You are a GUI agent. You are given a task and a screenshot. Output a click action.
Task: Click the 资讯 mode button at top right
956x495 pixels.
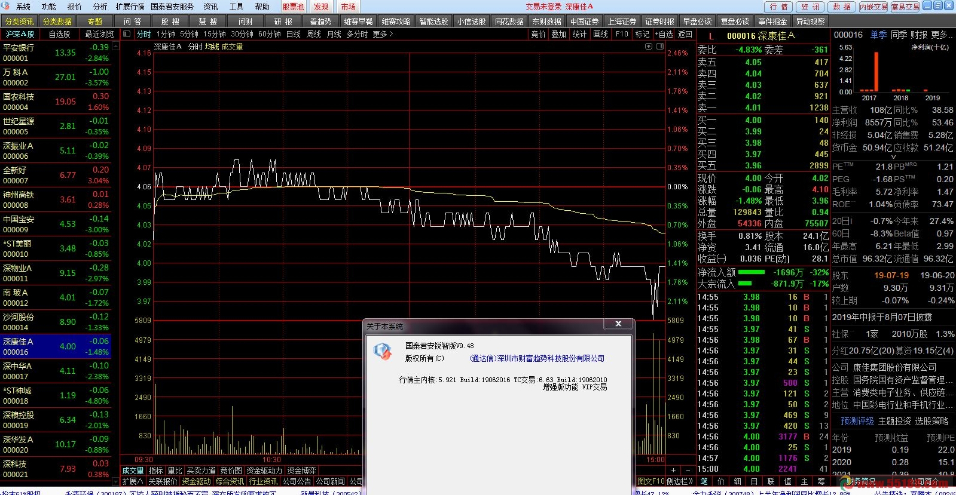[x=810, y=7]
